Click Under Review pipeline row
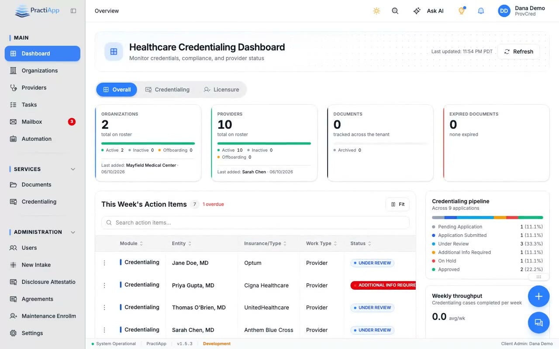This screenshot has width=559, height=349. [487, 244]
